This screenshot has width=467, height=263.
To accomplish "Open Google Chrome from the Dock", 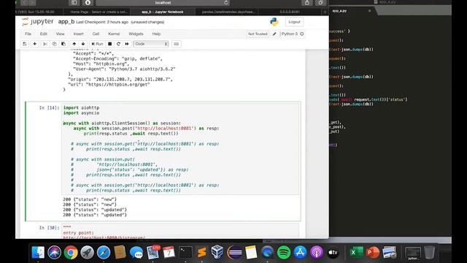I will pos(71,253).
